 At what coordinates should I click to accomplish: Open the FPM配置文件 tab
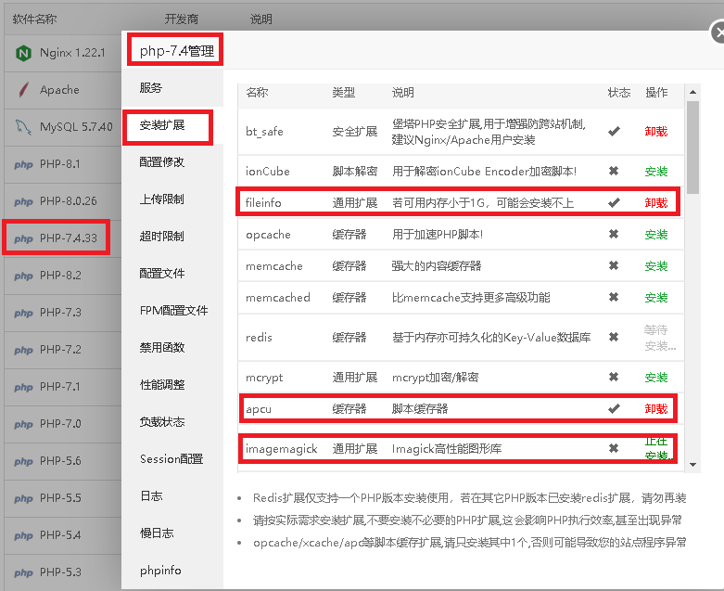point(173,311)
